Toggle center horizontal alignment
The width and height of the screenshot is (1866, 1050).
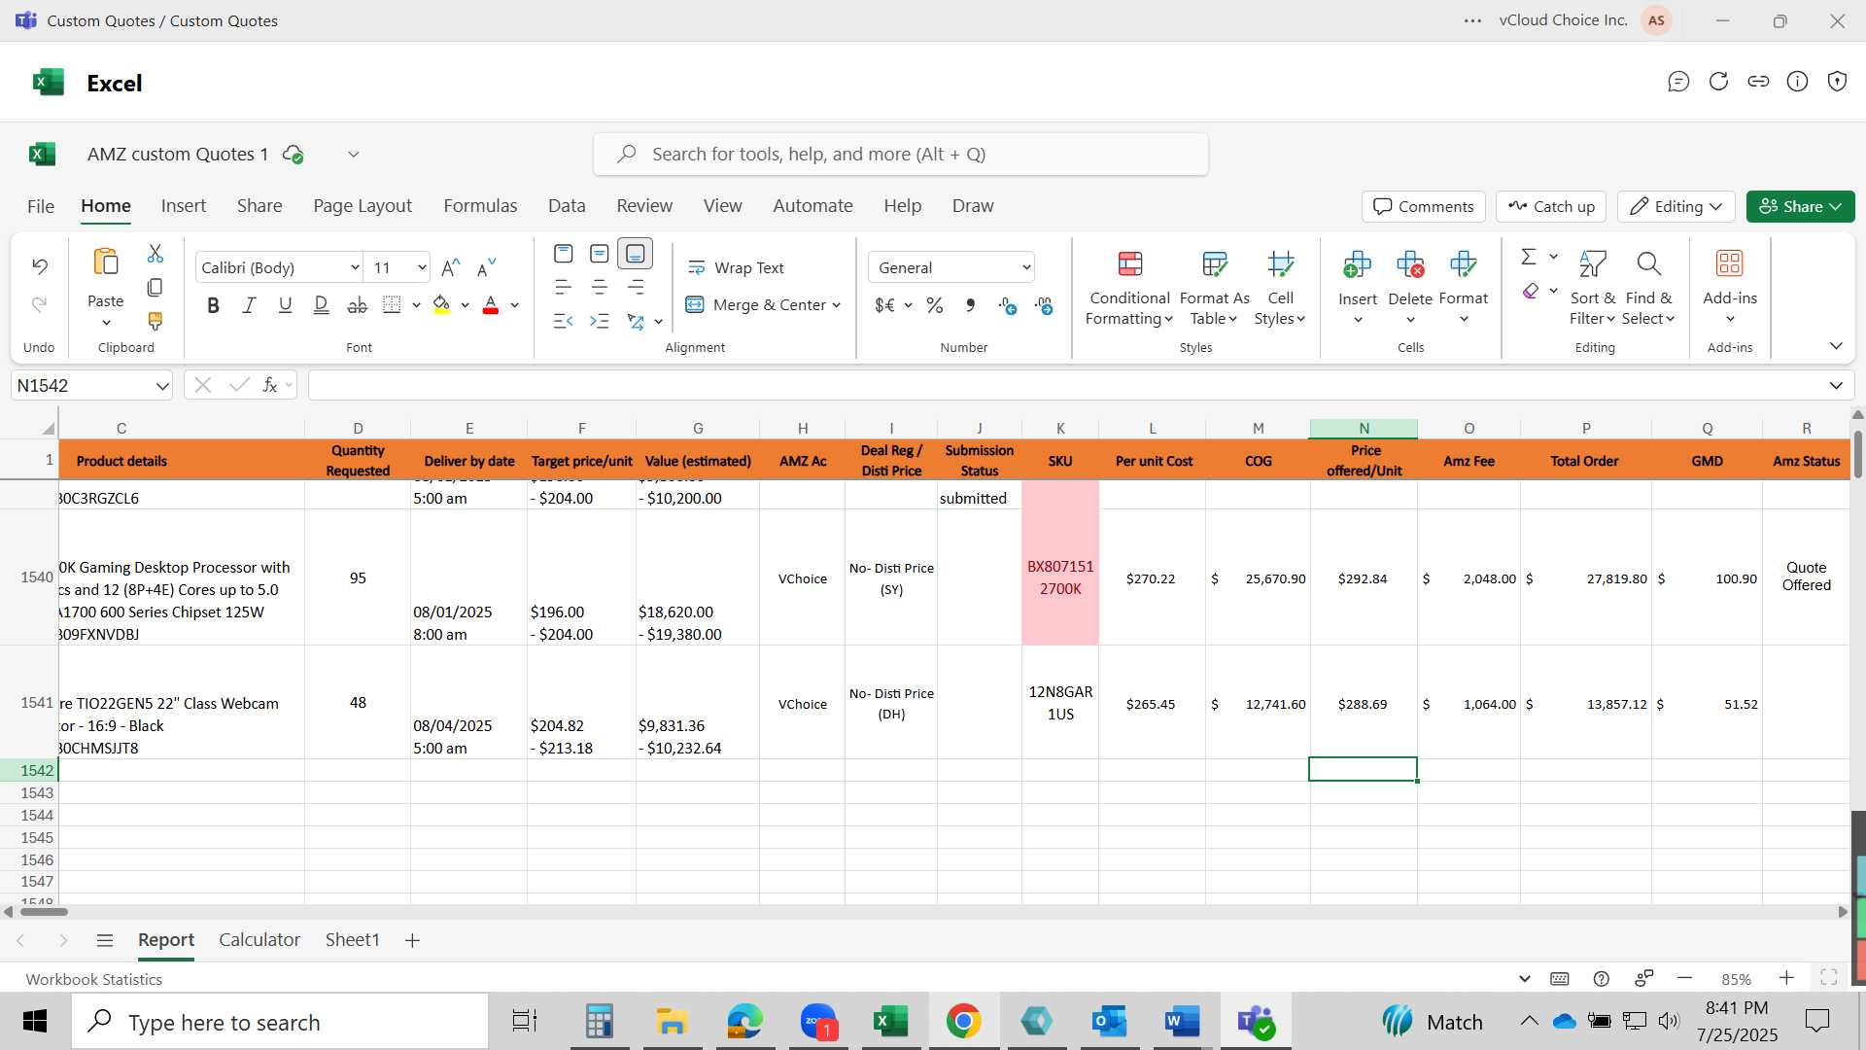point(600,287)
